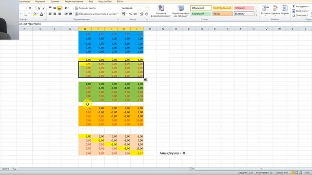Decrease the decimal places
312x175 pixels.
click(146, 14)
